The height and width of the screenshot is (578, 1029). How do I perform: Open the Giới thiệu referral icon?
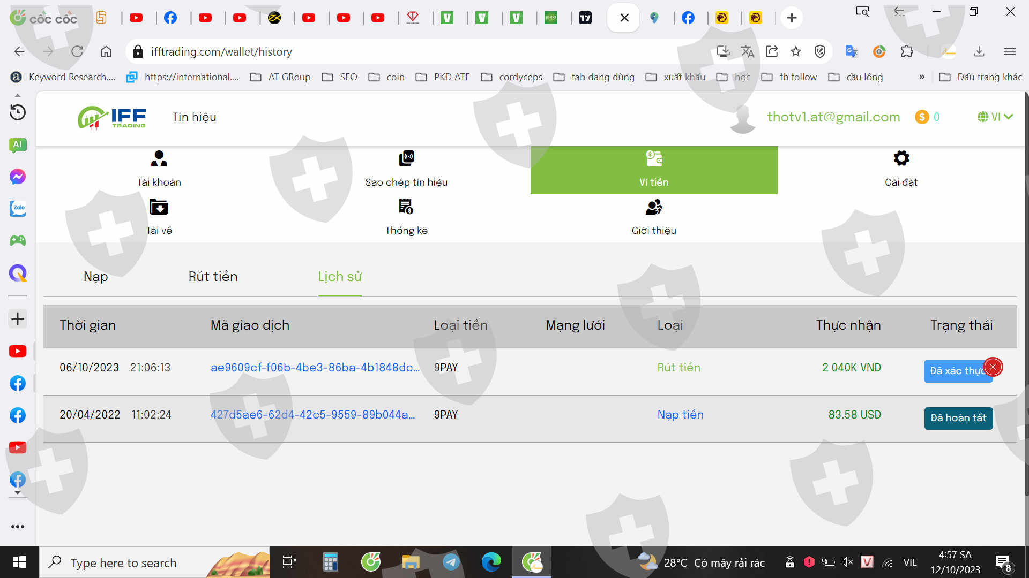click(x=654, y=207)
